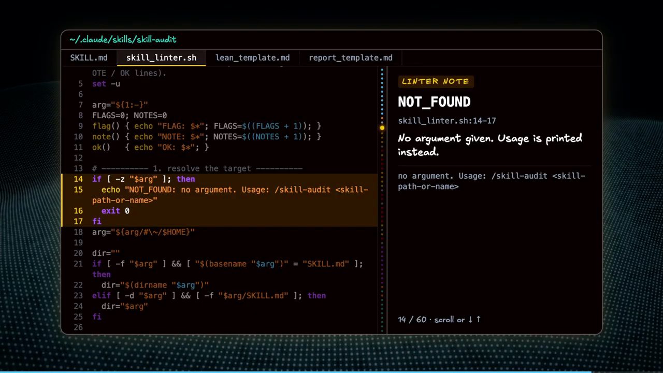The width and height of the screenshot is (663, 373).
Task: Open the lean_template.md tab
Action: (x=253, y=58)
